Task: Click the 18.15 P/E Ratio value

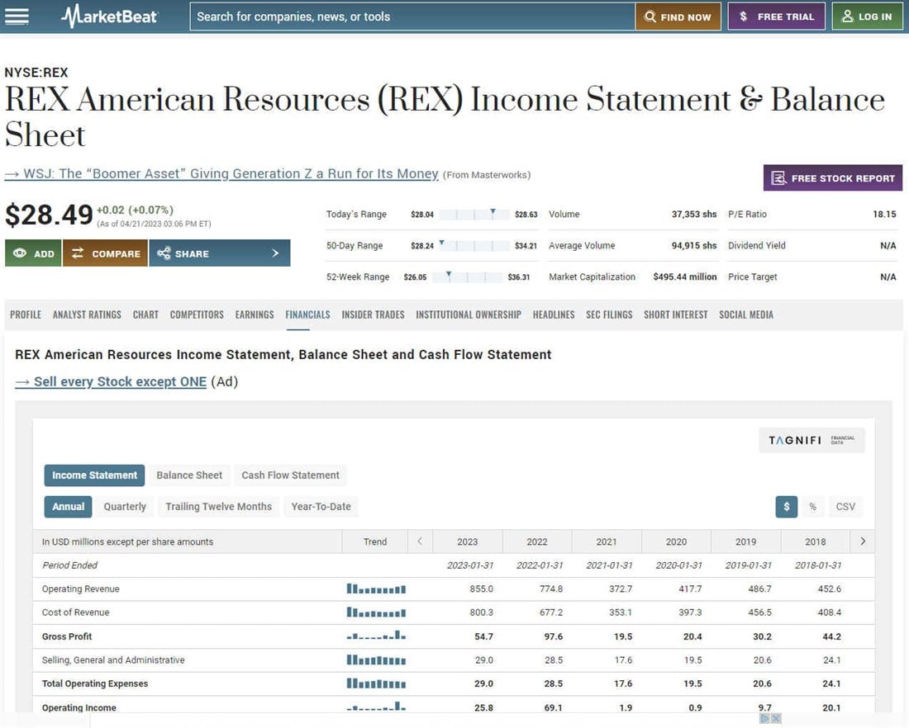Action: pos(884,215)
